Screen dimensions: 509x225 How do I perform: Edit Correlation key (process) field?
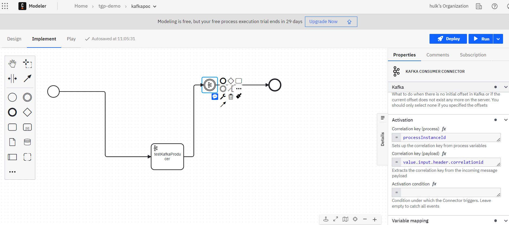click(446, 138)
